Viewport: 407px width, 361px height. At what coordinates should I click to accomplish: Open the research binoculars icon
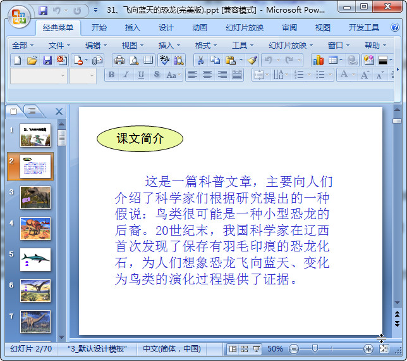[179, 60]
